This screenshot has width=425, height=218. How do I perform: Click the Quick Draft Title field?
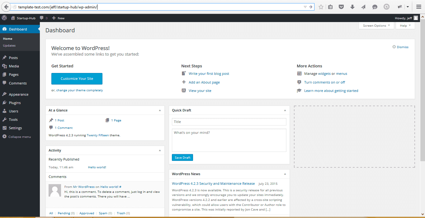tap(229, 122)
